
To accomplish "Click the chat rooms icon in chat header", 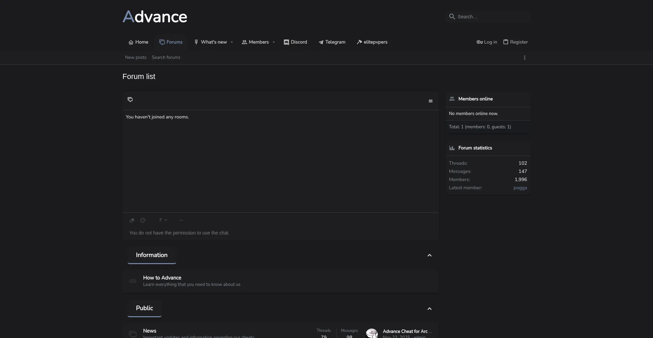I will (130, 99).
